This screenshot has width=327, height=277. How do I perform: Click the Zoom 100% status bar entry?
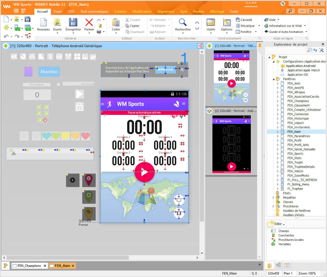point(307,273)
